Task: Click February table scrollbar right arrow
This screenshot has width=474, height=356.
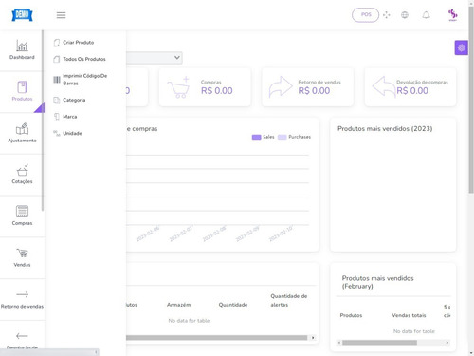Action: [x=447, y=343]
